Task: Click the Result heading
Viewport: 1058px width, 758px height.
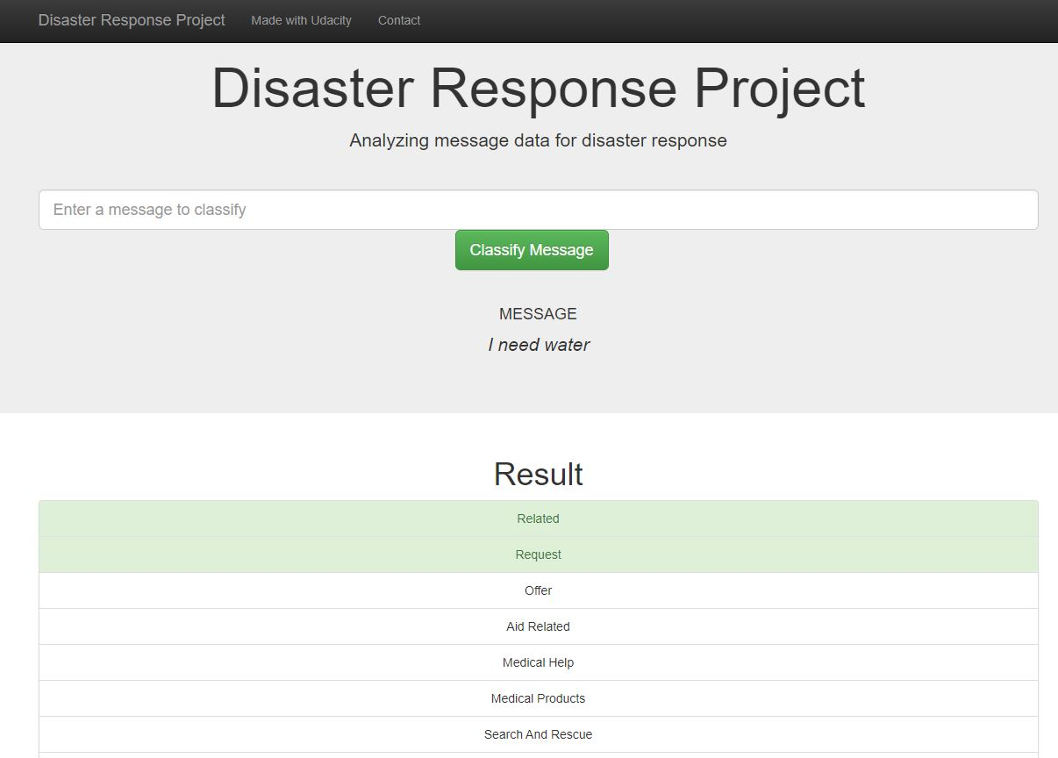Action: coord(538,474)
